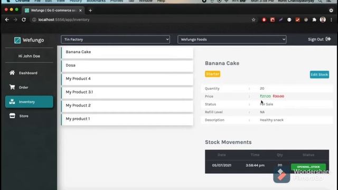
Task: Open the Store shop icon
Action: pos(12,116)
